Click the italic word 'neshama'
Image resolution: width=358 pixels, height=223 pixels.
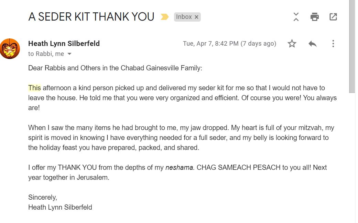(180, 168)
